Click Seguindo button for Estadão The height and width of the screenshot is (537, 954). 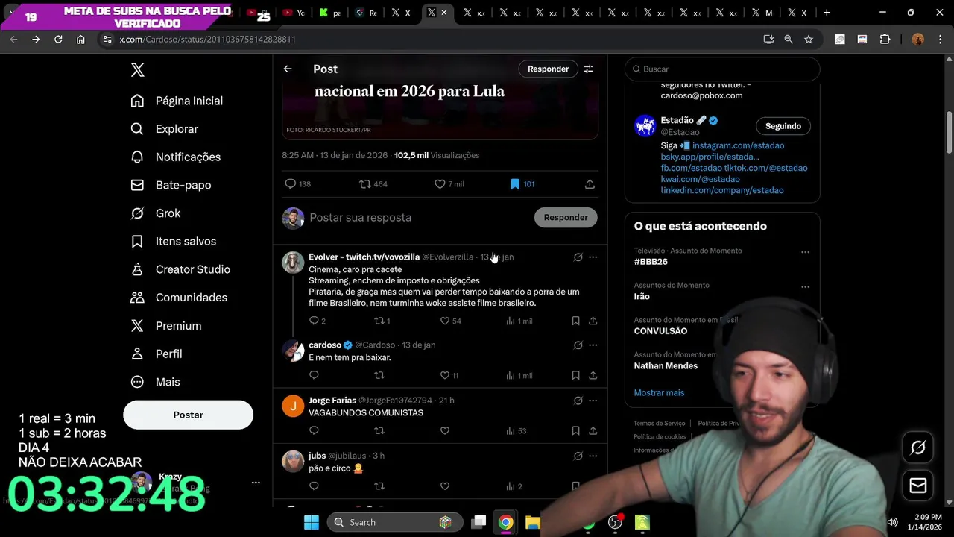click(783, 126)
